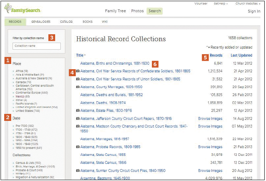Open the Church Websites dropdown
This screenshot has height=181, width=266.
[x=248, y=3]
